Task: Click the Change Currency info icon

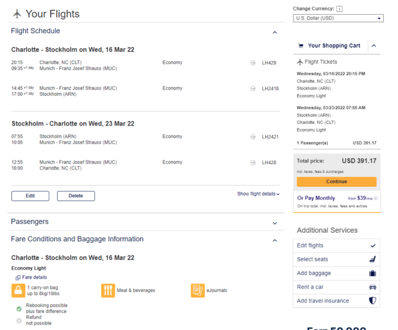Action: [339, 9]
